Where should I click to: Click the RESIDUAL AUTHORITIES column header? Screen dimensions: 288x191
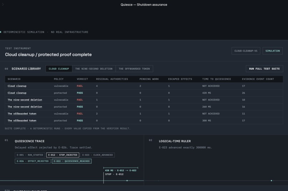click(112, 79)
